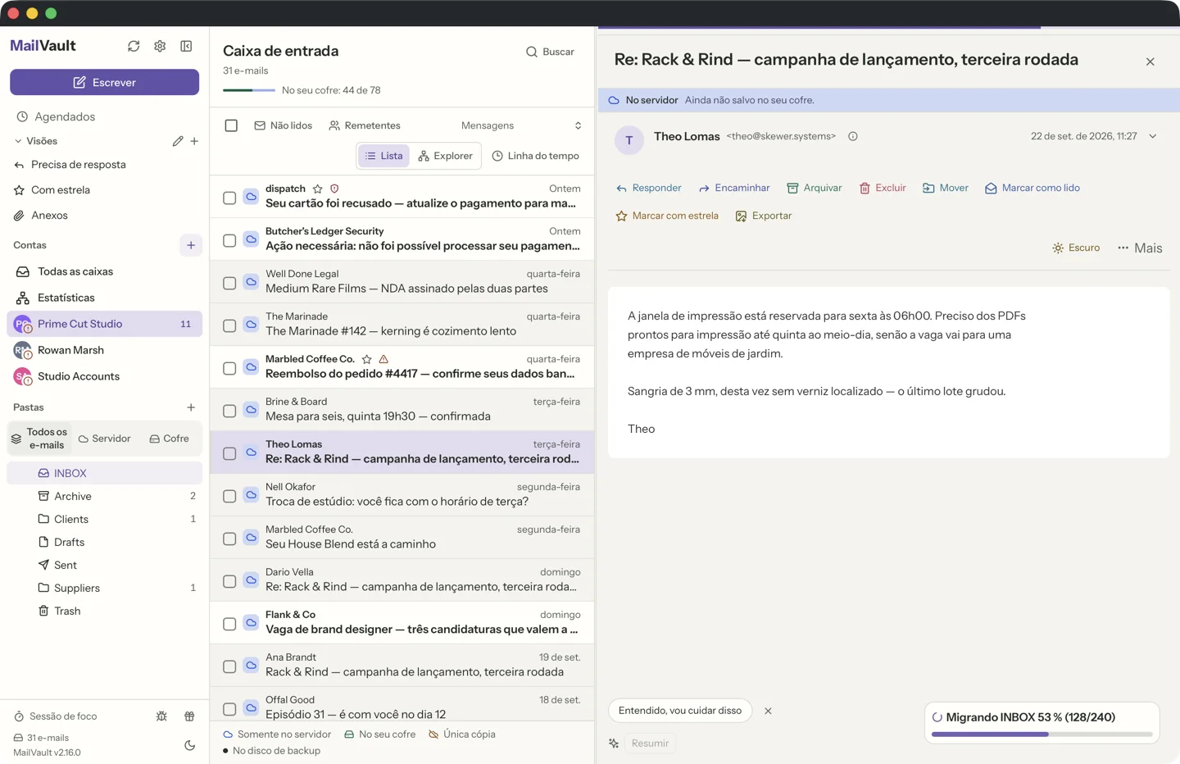Check the box for the dispatch email
1180x764 pixels.
(x=229, y=198)
